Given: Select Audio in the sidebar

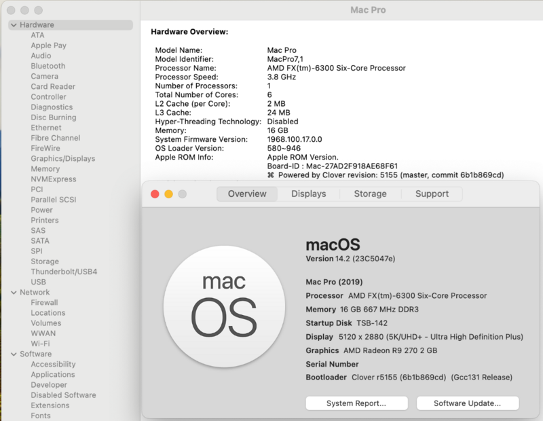Looking at the screenshot, I should tap(41, 56).
